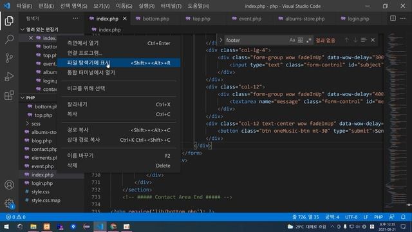Click the UTF-8 encoding status
Viewport: 412px width, 232px height.
pos(351,217)
